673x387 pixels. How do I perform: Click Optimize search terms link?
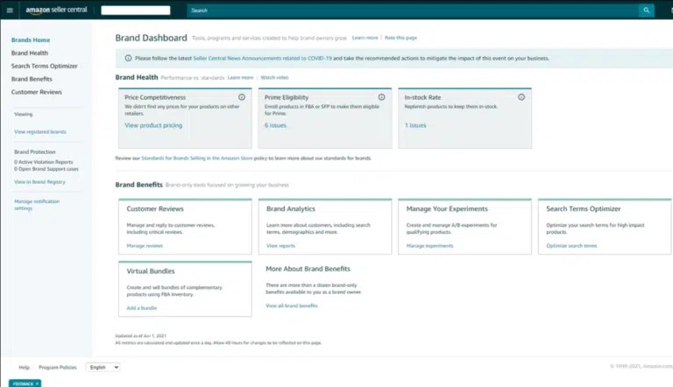pyautogui.click(x=571, y=246)
